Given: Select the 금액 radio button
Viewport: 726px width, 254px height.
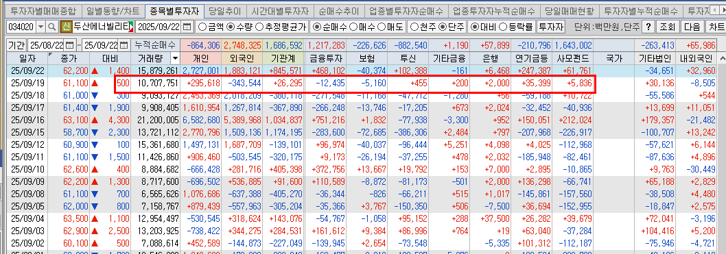Looking at the screenshot, I should coord(202,27).
